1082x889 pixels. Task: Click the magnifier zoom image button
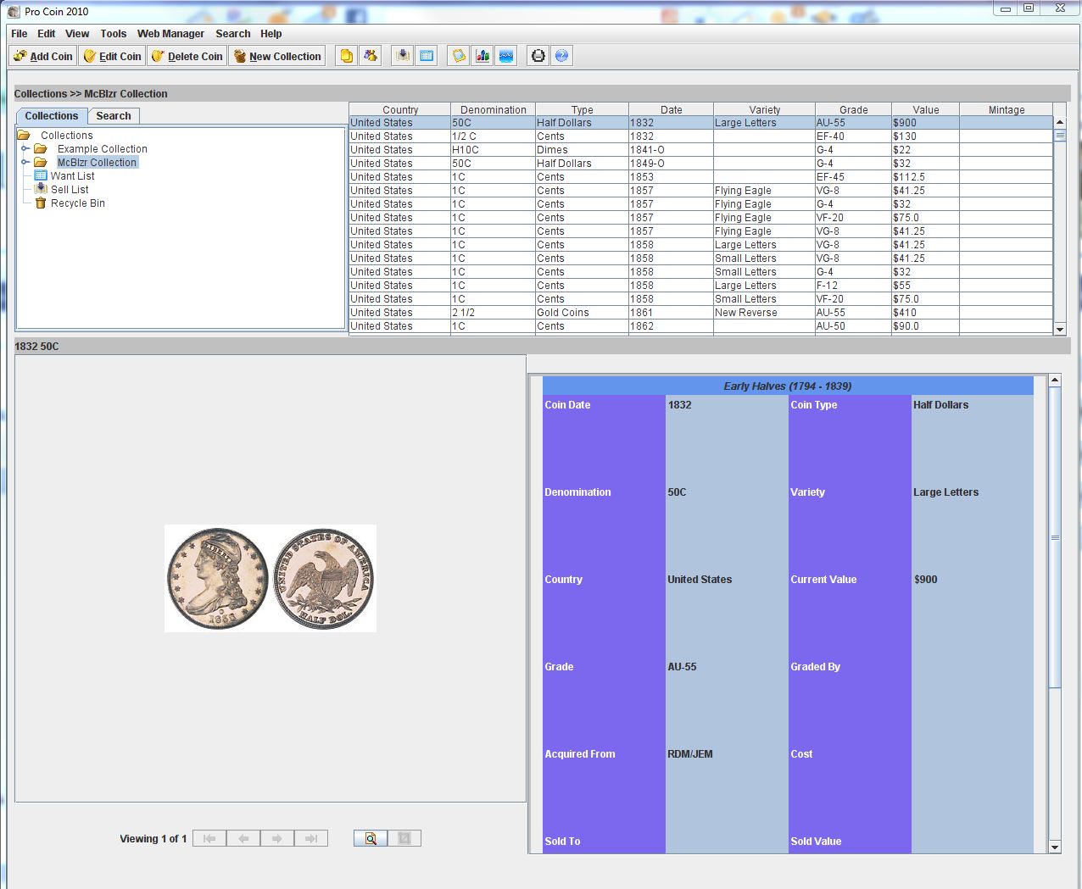click(x=371, y=838)
